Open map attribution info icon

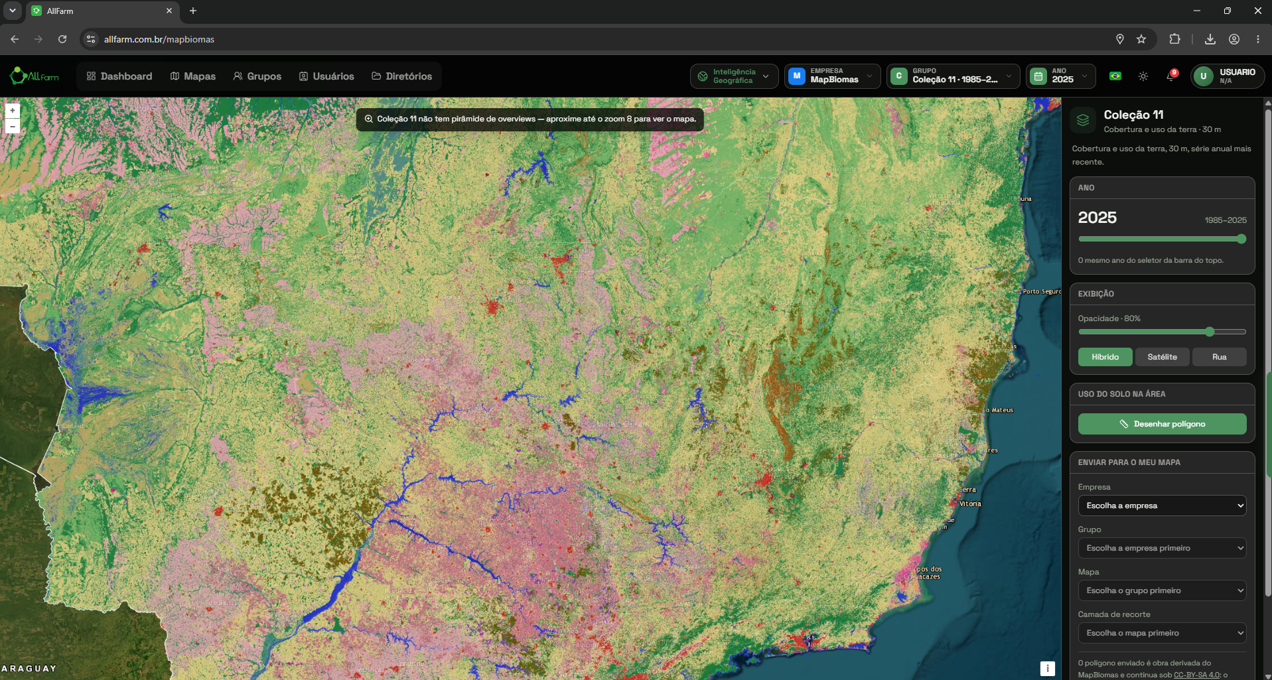(1047, 669)
